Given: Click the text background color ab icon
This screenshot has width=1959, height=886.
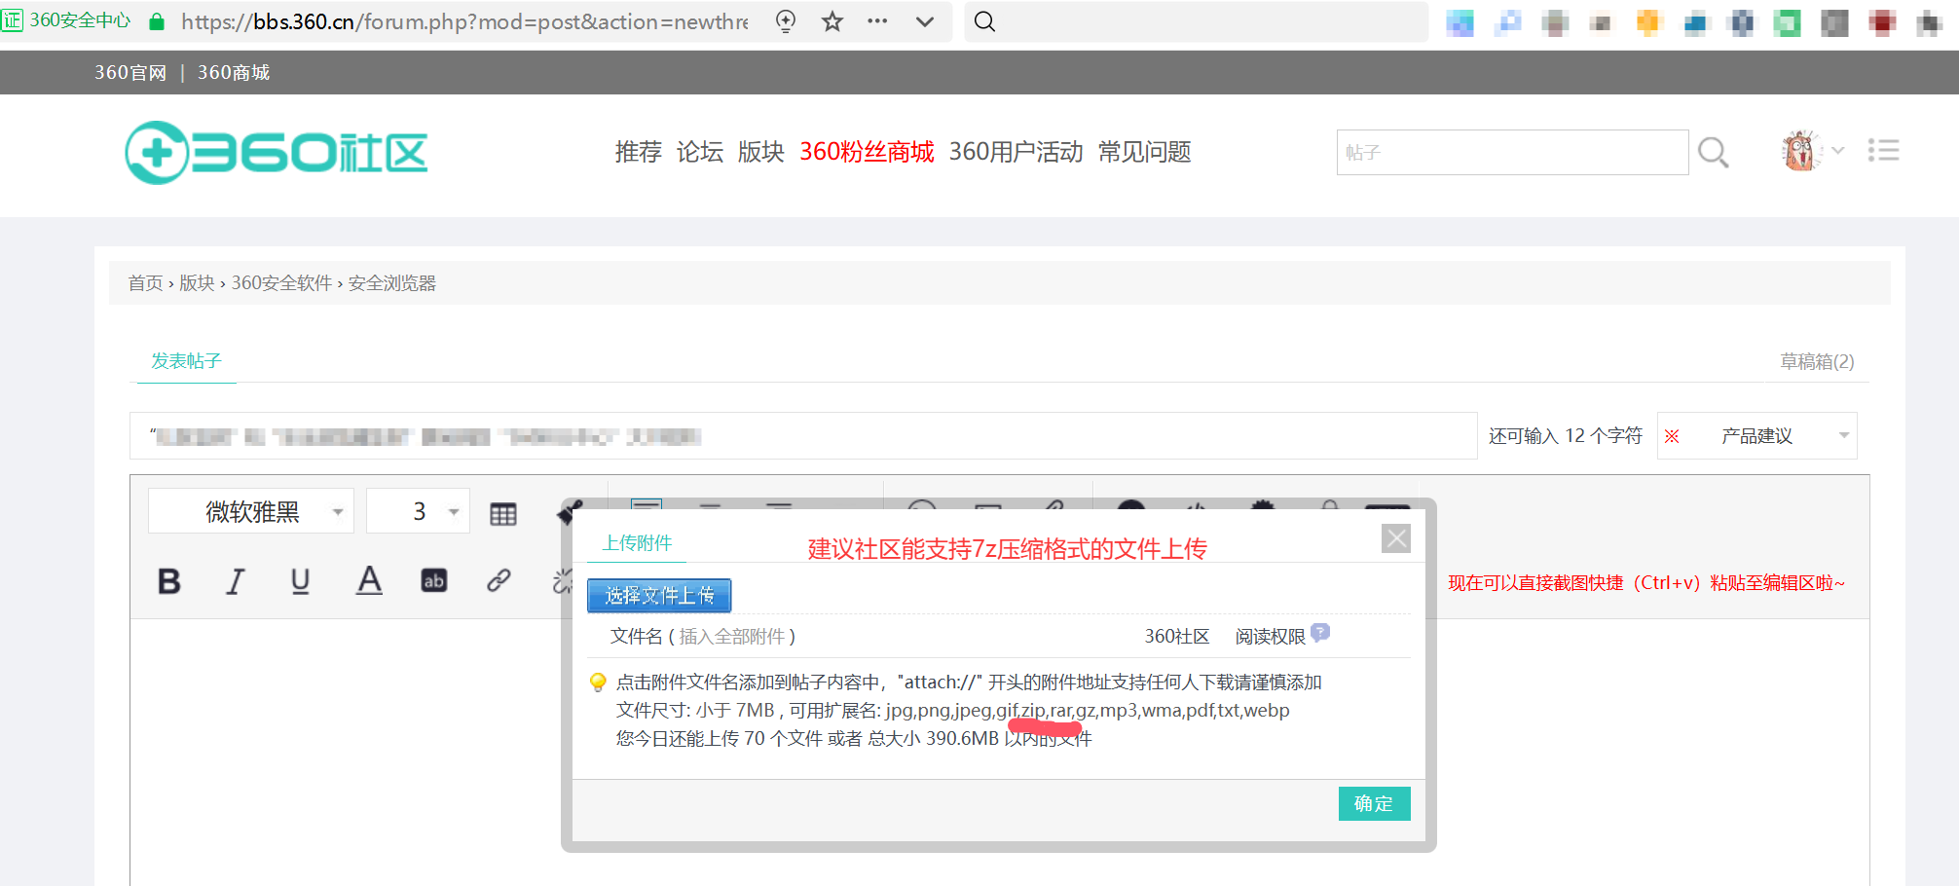Looking at the screenshot, I should pos(434,580).
